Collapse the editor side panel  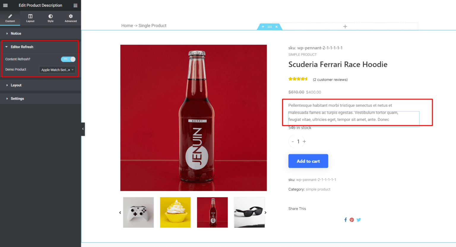tap(83, 129)
